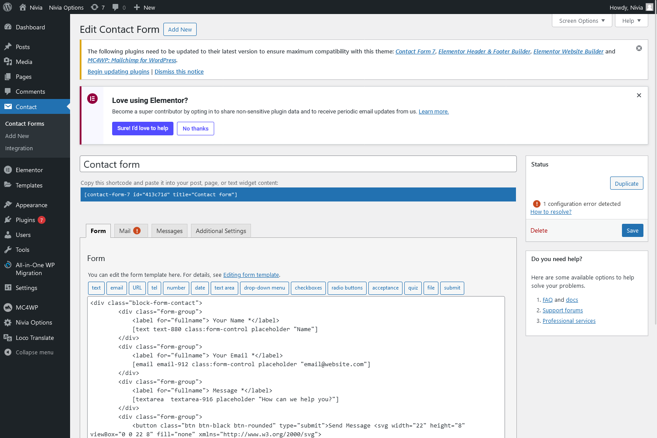Insert a drop-down menu form tag
The width and height of the screenshot is (657, 438).
point(264,288)
